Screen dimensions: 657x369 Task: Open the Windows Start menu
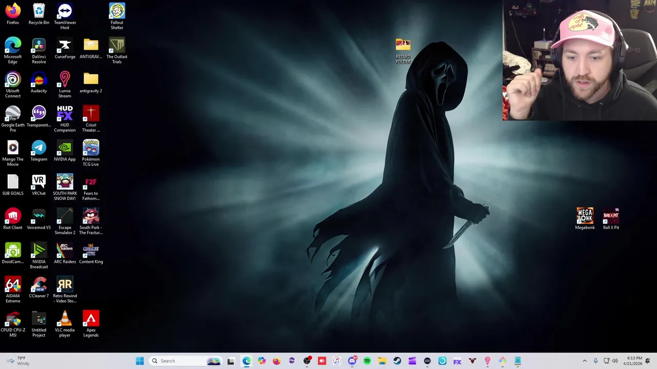pos(140,361)
